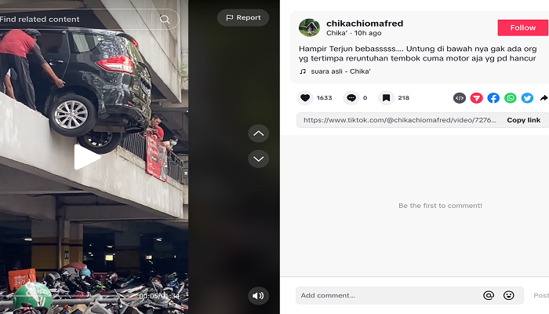
Task: Go to the next video
Action: point(259,159)
